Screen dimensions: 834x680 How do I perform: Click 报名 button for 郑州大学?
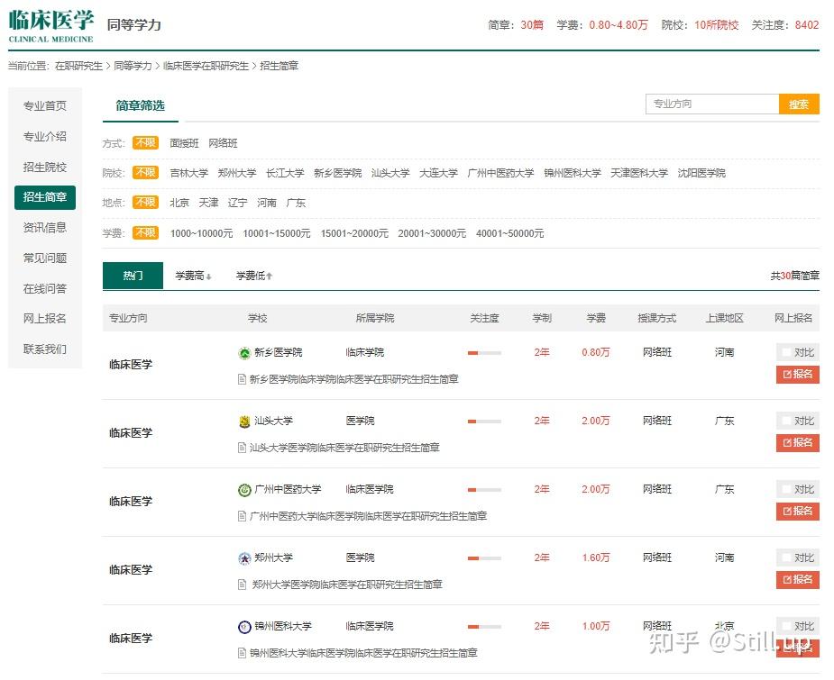[797, 580]
